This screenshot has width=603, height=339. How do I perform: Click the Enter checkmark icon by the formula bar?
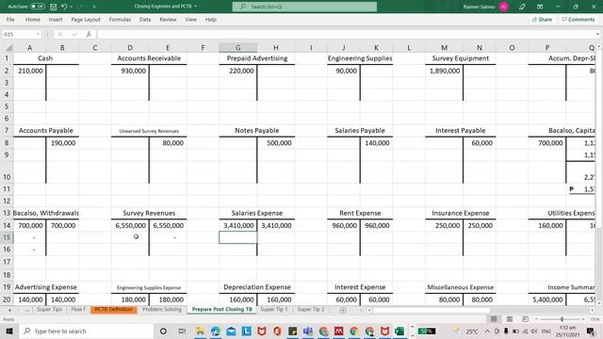(74, 34)
